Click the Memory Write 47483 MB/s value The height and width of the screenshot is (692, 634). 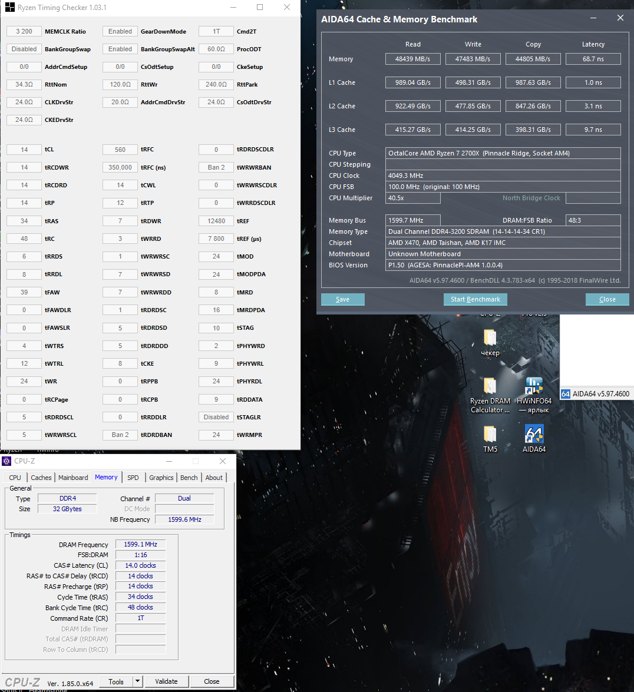click(473, 59)
